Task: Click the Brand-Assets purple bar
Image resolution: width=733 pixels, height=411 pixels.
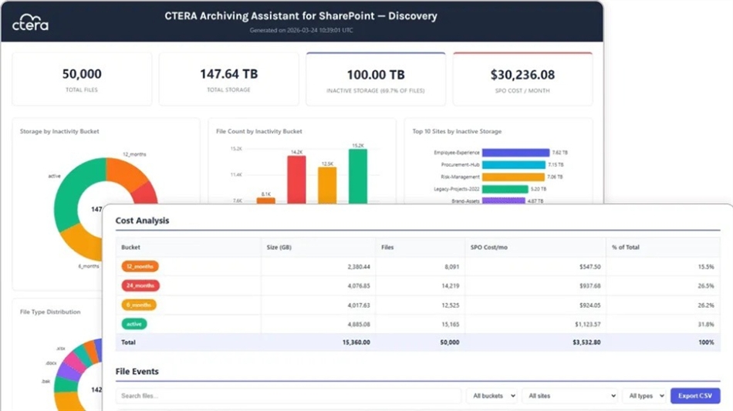Action: [504, 200]
